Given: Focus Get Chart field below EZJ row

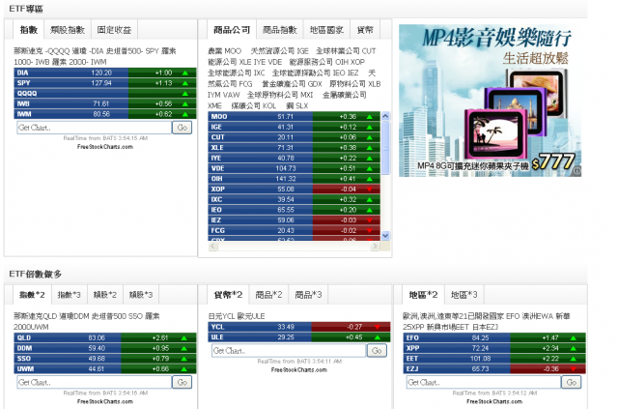Looking at the screenshot, I should (484, 382).
